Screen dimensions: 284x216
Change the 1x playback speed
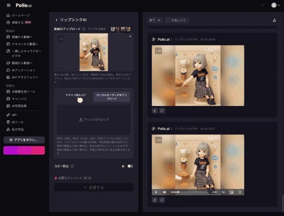pyautogui.click(x=223, y=192)
